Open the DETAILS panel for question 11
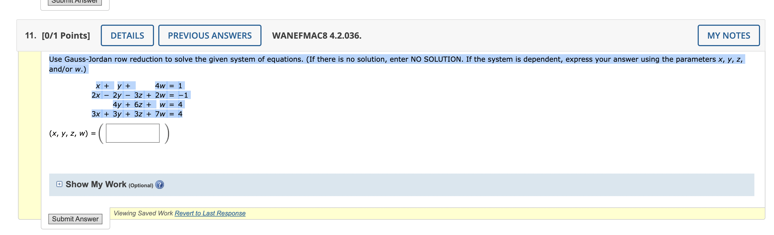The height and width of the screenshot is (235, 774). click(x=127, y=35)
